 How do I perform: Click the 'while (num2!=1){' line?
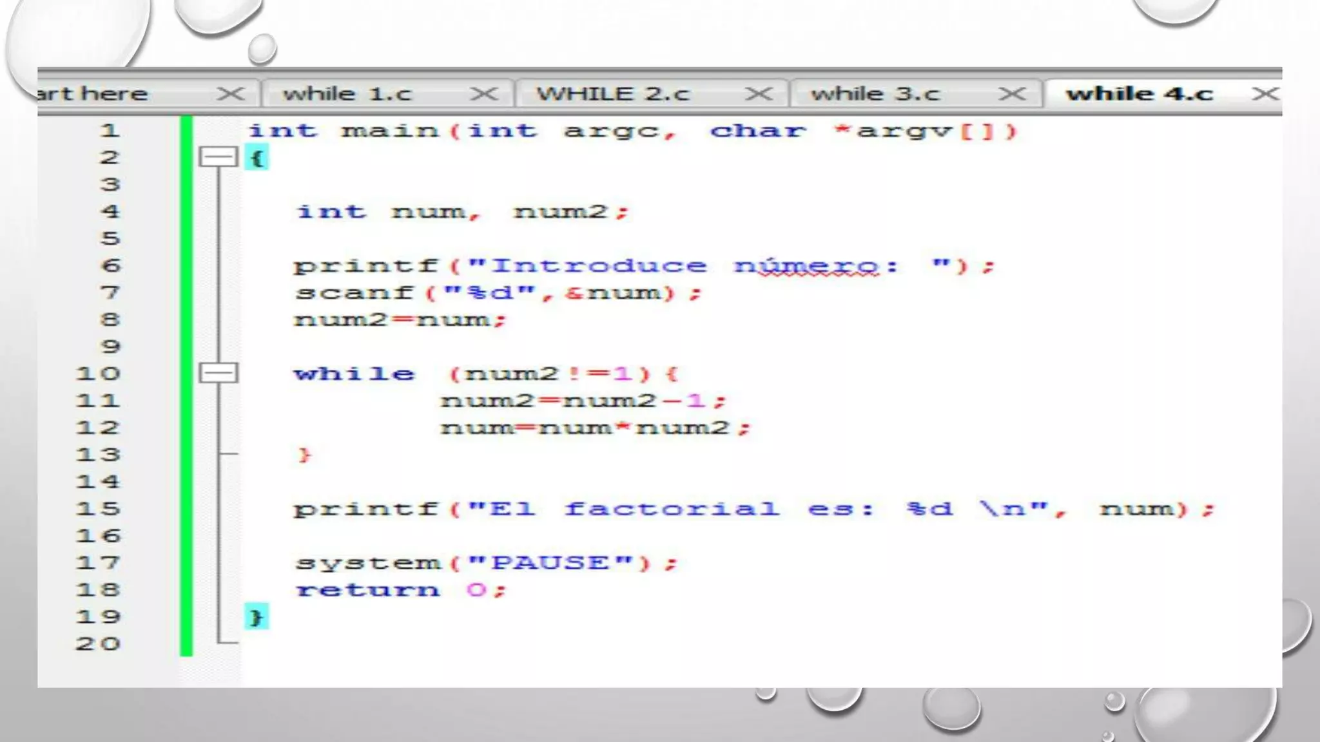(x=487, y=374)
